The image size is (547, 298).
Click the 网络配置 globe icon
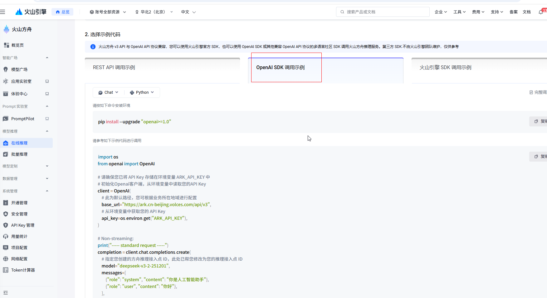[6, 259]
